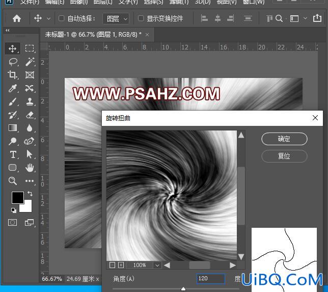Viewport: 328px width, 292px height.
Task: Click the angle slider handle
Action: [183, 289]
